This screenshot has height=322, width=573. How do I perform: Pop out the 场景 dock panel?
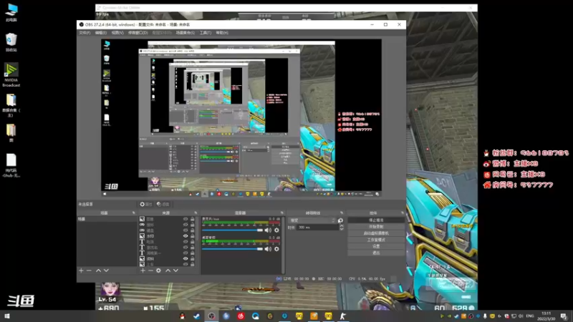tap(134, 213)
